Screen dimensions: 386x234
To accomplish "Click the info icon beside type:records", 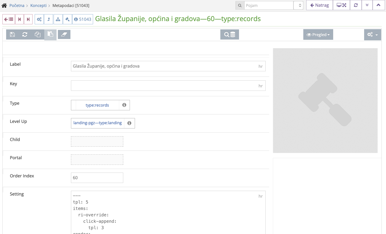I will pos(124,105).
